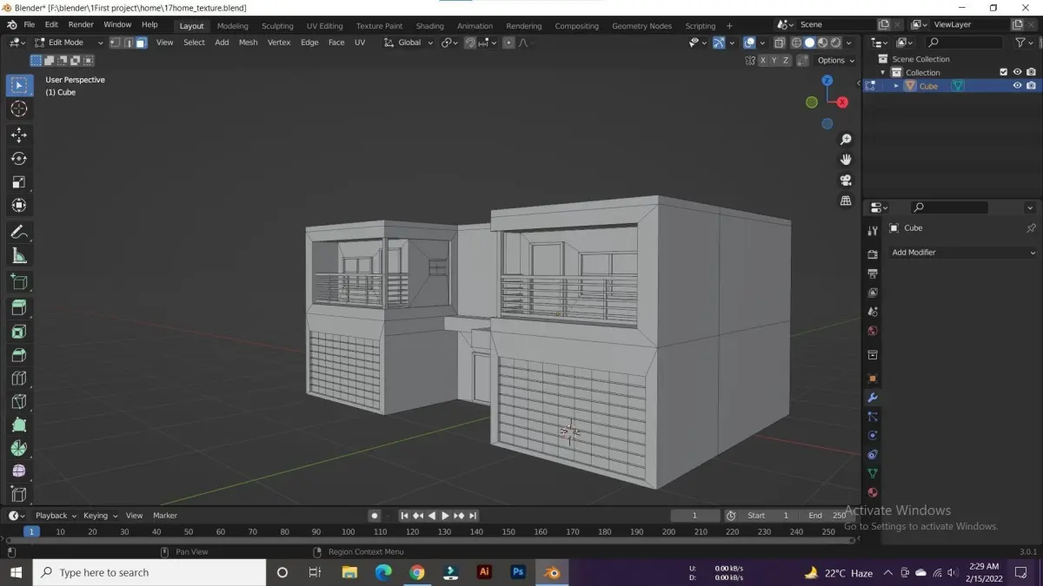The height and width of the screenshot is (586, 1043).
Task: Toggle the camera view icon
Action: (x=846, y=181)
